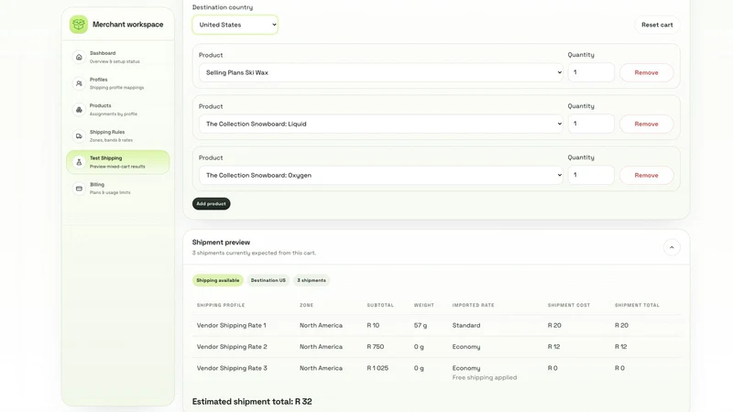Image resolution: width=733 pixels, height=412 pixels.
Task: Remove the Snowboard: Oxygen product row
Action: (646, 175)
